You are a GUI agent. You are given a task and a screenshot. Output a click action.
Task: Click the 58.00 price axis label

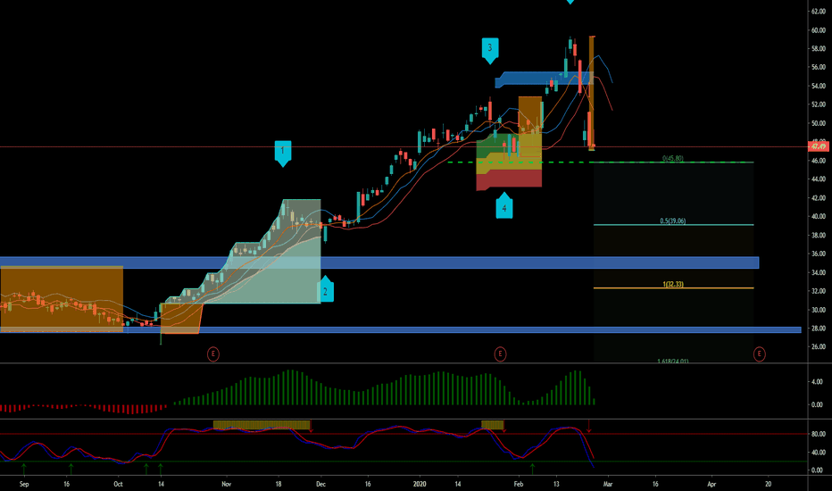[819, 49]
